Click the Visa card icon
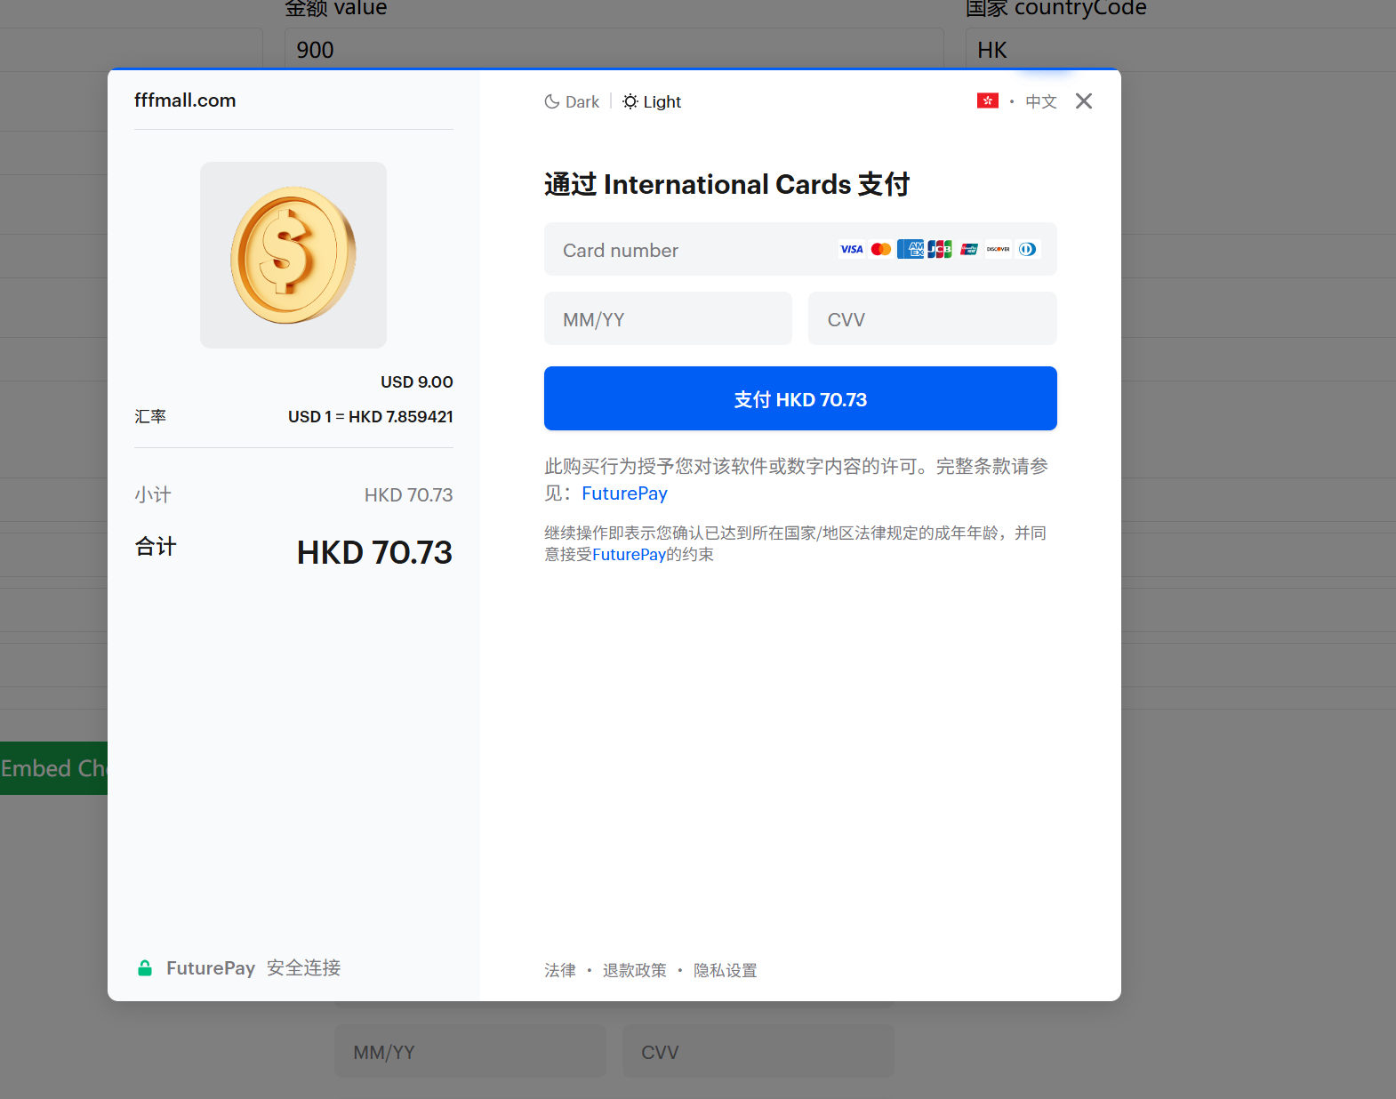The image size is (1396, 1099). point(851,249)
